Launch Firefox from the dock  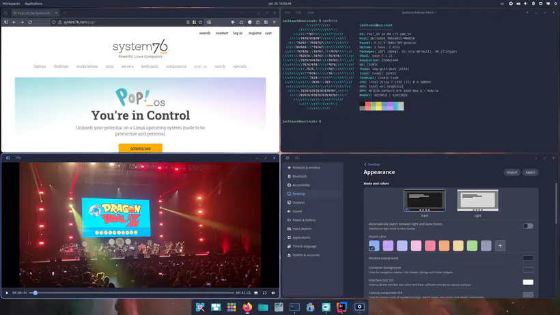pos(247,307)
